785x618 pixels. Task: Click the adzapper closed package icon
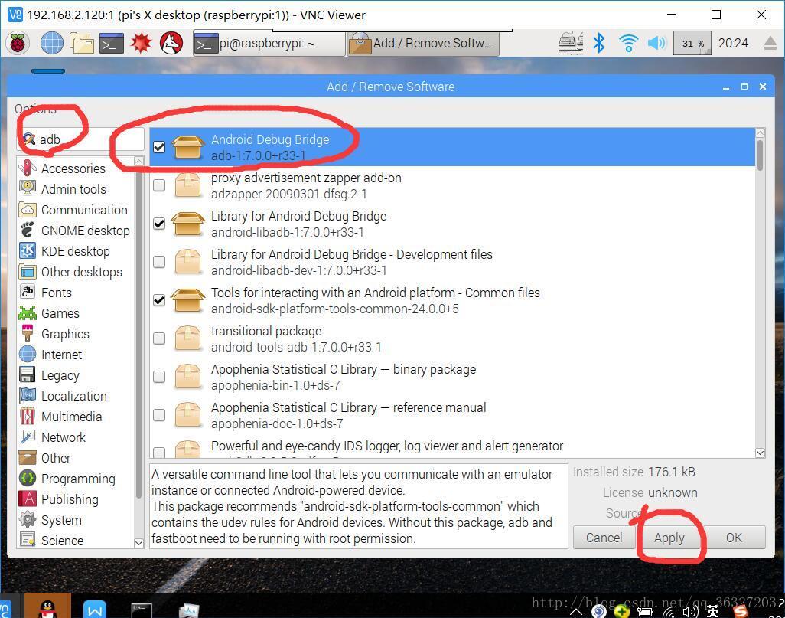pos(187,185)
